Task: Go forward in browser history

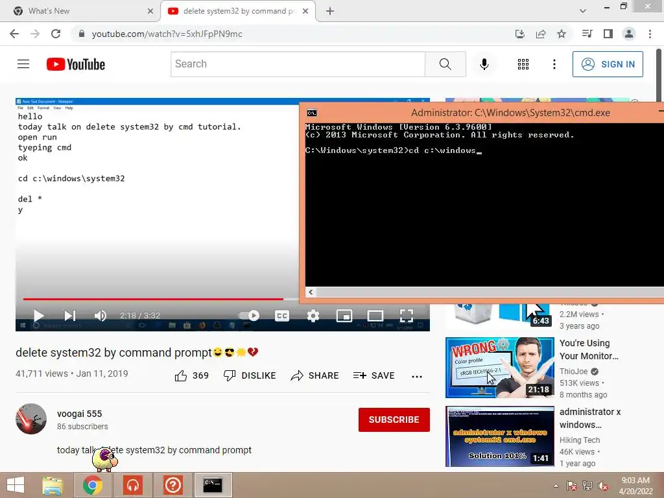Action: [x=35, y=34]
